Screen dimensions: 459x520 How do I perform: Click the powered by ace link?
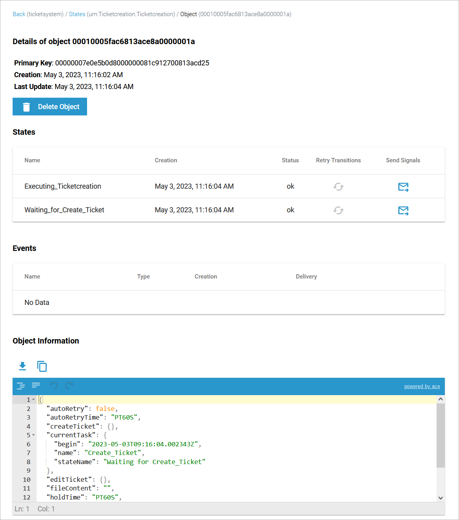(x=422, y=386)
